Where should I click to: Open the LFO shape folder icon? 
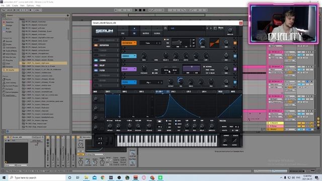tap(159, 121)
